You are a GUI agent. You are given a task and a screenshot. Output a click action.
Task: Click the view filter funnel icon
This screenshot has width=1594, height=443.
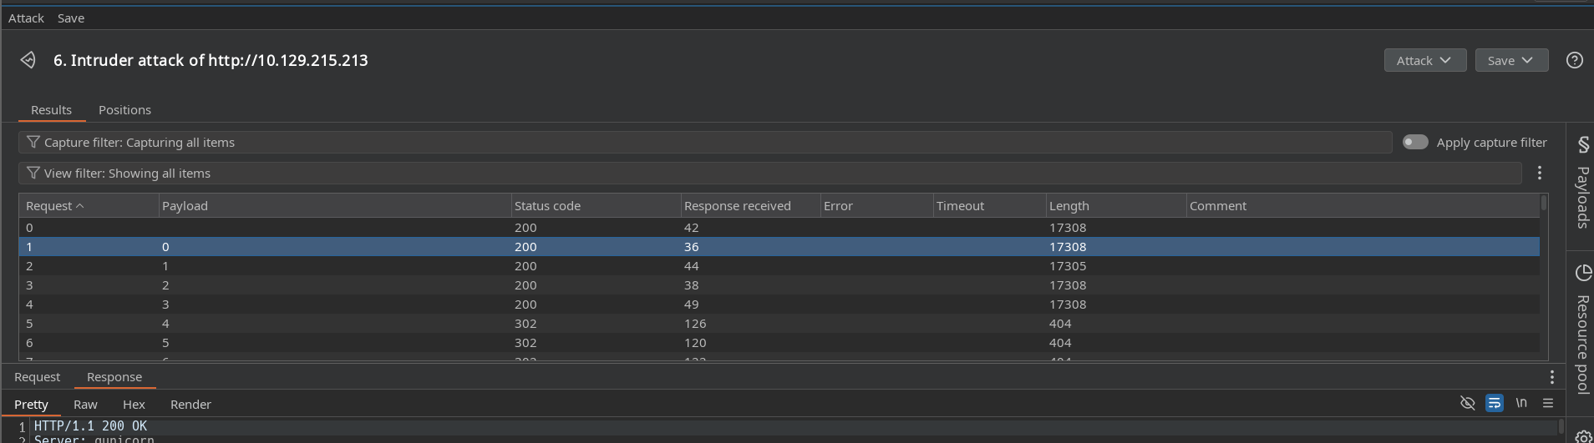pos(33,173)
